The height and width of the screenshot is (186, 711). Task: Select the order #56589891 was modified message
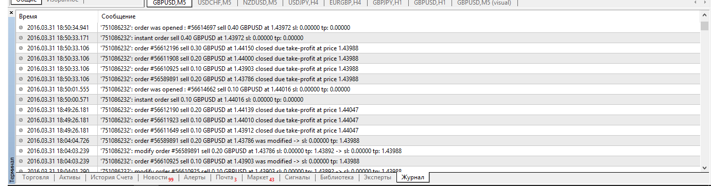[230, 141]
